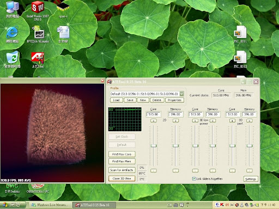The image size is (279, 209).
Task: Launch SolidWorks 2007 from the desktop
Action: tap(38, 10)
